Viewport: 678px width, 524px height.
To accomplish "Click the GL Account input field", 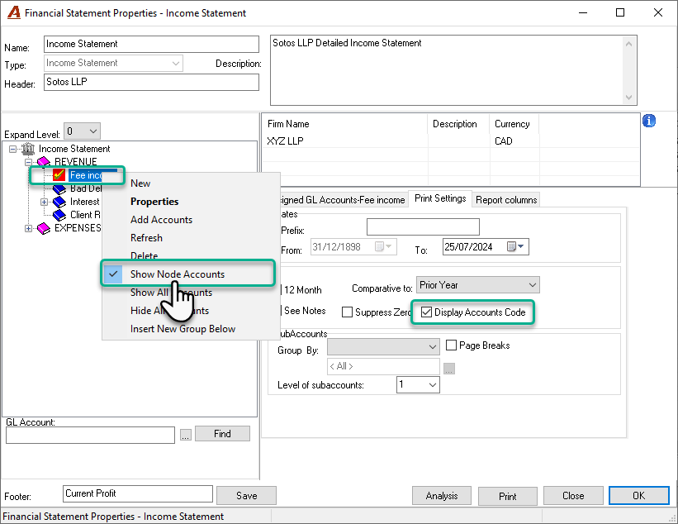I will pos(90,436).
